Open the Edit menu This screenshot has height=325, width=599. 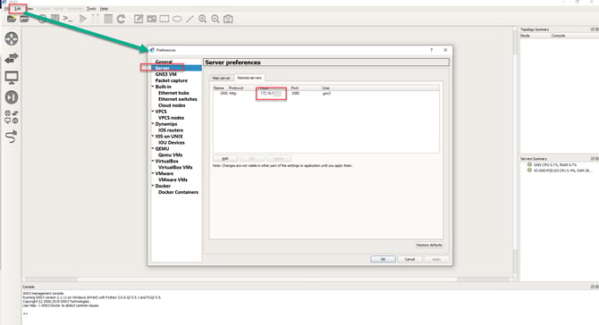18,8
